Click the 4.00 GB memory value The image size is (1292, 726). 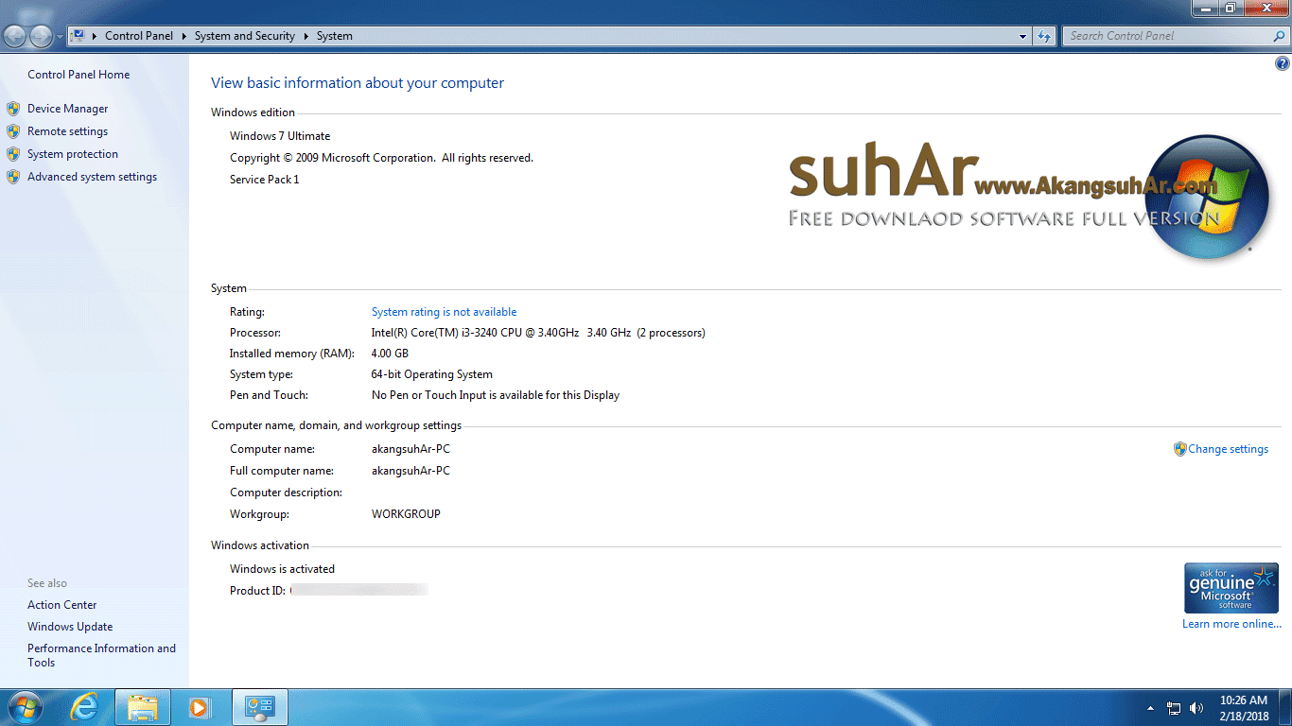390,354
